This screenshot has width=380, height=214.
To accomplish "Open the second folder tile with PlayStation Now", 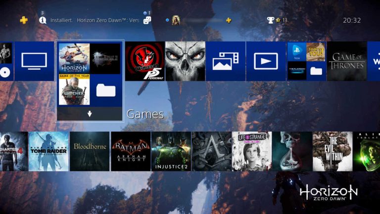I will point(306,61).
